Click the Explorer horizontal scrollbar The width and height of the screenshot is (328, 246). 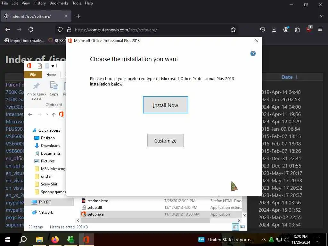pos(145,220)
